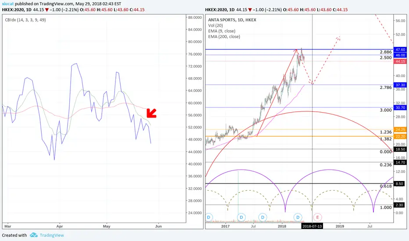Click the ANTA SPORTS, 1D, HKEX chart title
Viewport: 409px width, 241px height.
[232, 20]
